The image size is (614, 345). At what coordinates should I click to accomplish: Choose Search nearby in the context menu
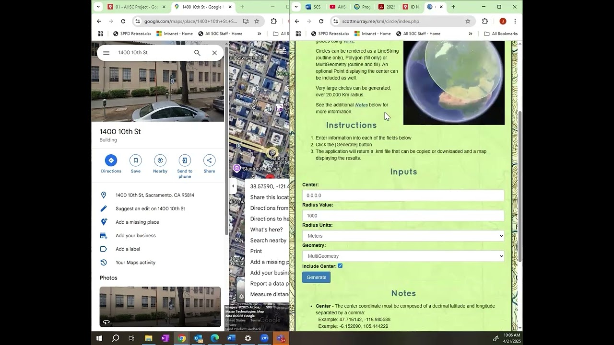[x=268, y=240]
